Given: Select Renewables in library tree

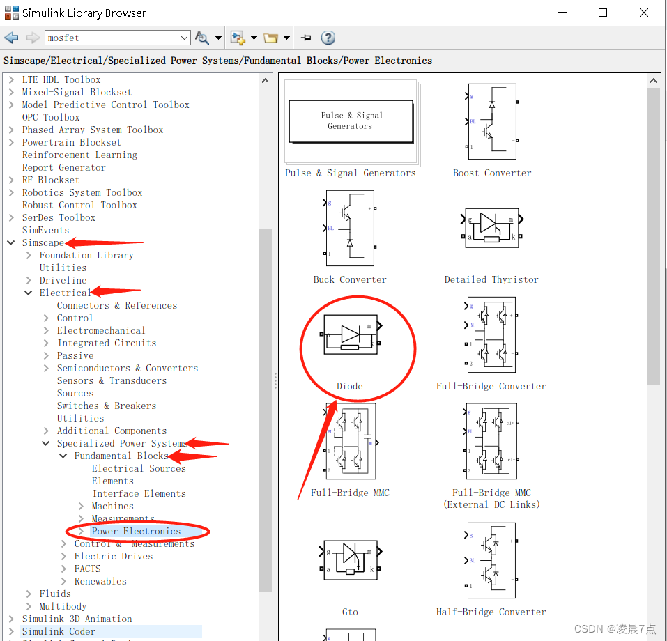Looking at the screenshot, I should tap(100, 581).
